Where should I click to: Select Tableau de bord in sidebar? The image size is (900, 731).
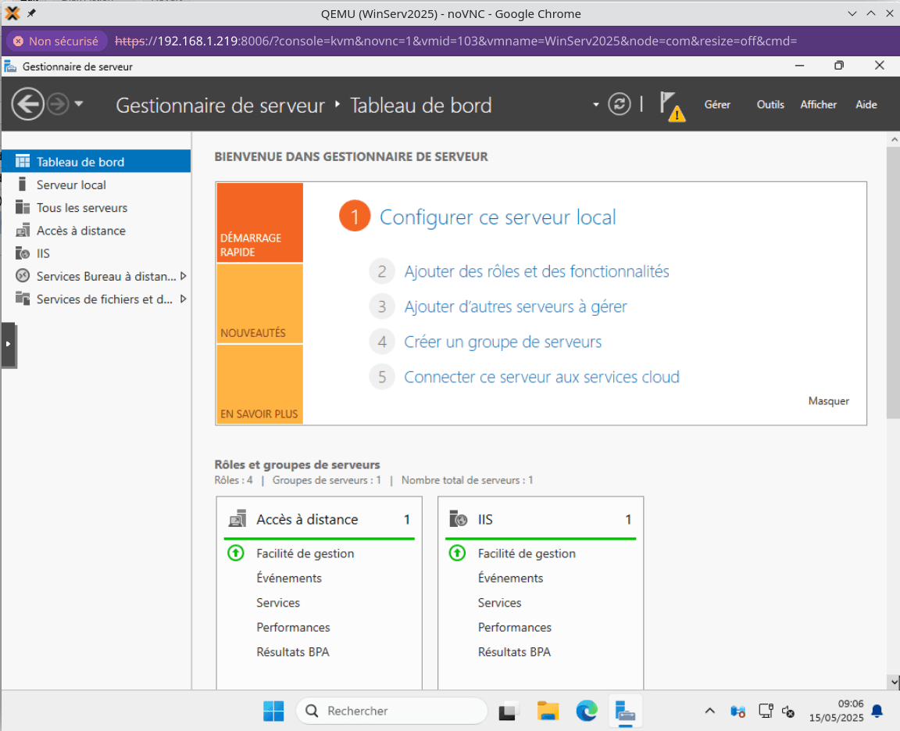coord(96,161)
